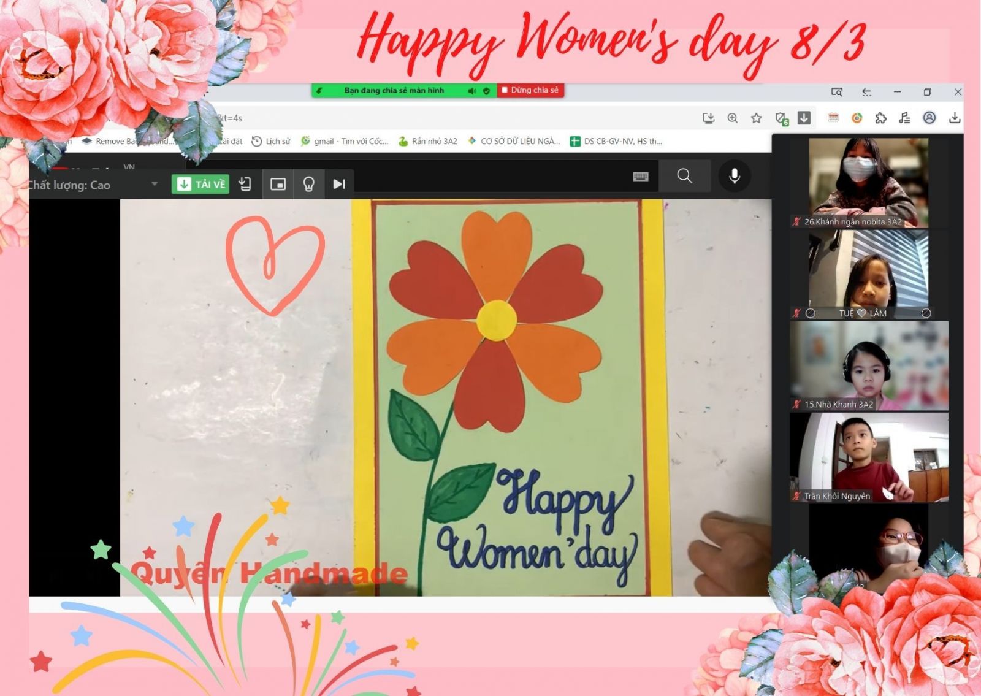The width and height of the screenshot is (981, 696).
Task: Restore down the browser window
Action: (927, 92)
